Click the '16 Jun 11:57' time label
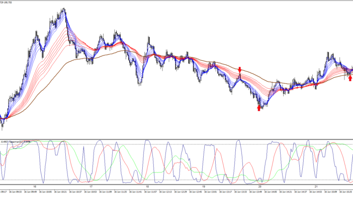 pos(151,192)
